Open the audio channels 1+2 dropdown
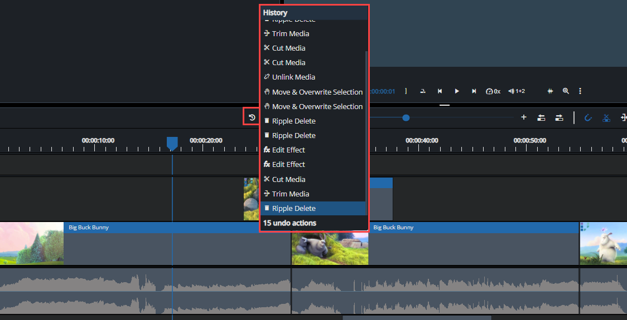This screenshot has width=627, height=320. pyautogui.click(x=516, y=91)
